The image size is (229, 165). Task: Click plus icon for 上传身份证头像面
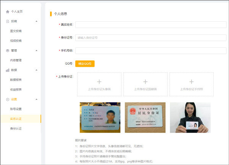99,81
